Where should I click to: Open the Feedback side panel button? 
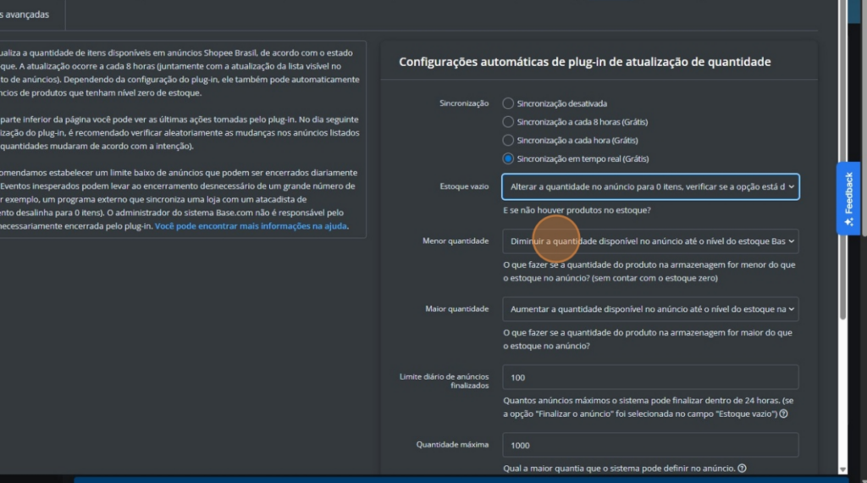(x=849, y=197)
